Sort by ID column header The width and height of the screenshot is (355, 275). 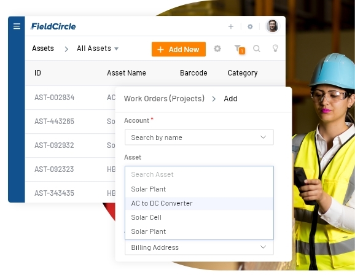37,73
